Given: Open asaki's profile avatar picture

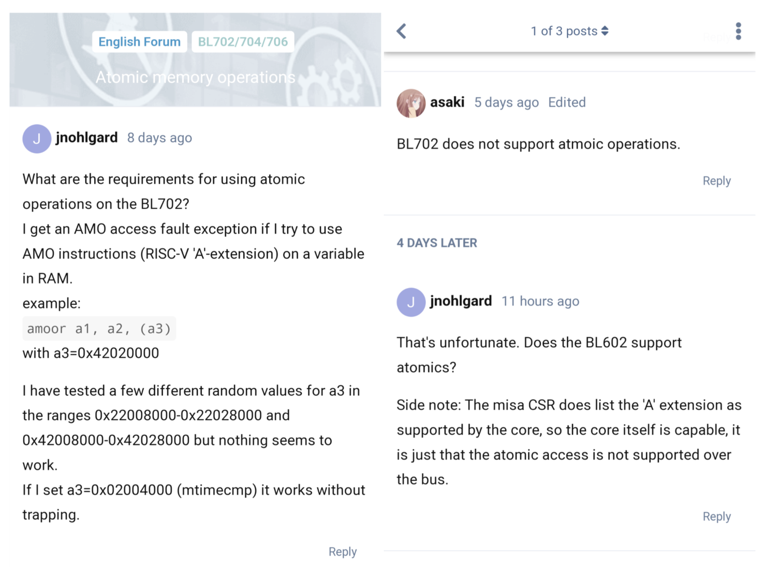Looking at the screenshot, I should [411, 103].
